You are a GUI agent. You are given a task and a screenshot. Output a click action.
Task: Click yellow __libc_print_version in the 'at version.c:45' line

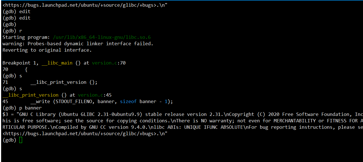tap(30, 95)
